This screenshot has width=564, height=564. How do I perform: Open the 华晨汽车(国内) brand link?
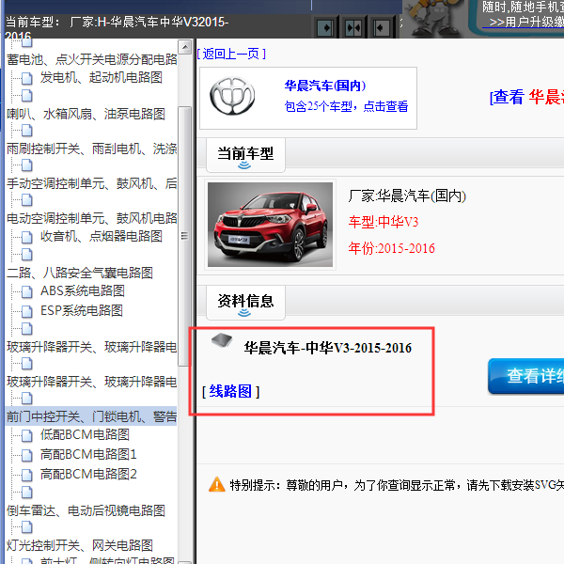[325, 86]
